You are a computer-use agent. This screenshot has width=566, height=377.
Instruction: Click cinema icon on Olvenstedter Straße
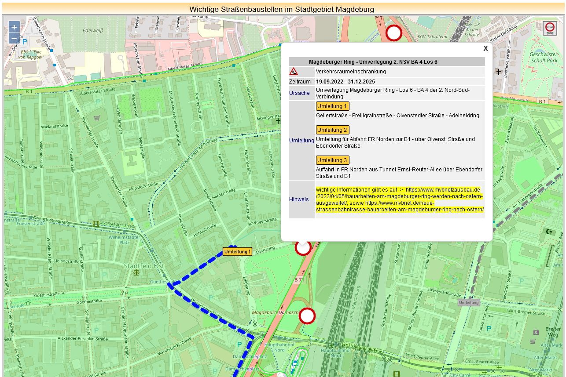point(96,224)
